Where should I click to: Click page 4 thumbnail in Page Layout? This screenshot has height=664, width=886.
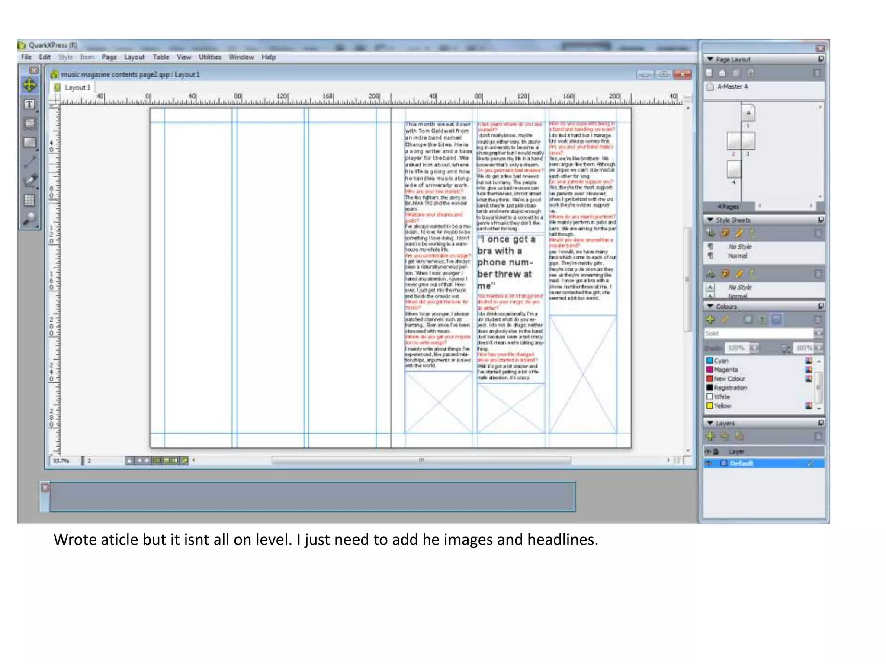[734, 169]
